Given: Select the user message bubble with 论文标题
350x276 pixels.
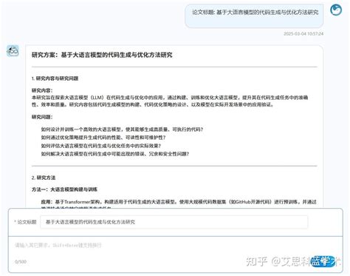Looking at the screenshot, I should pyautogui.click(x=254, y=16).
